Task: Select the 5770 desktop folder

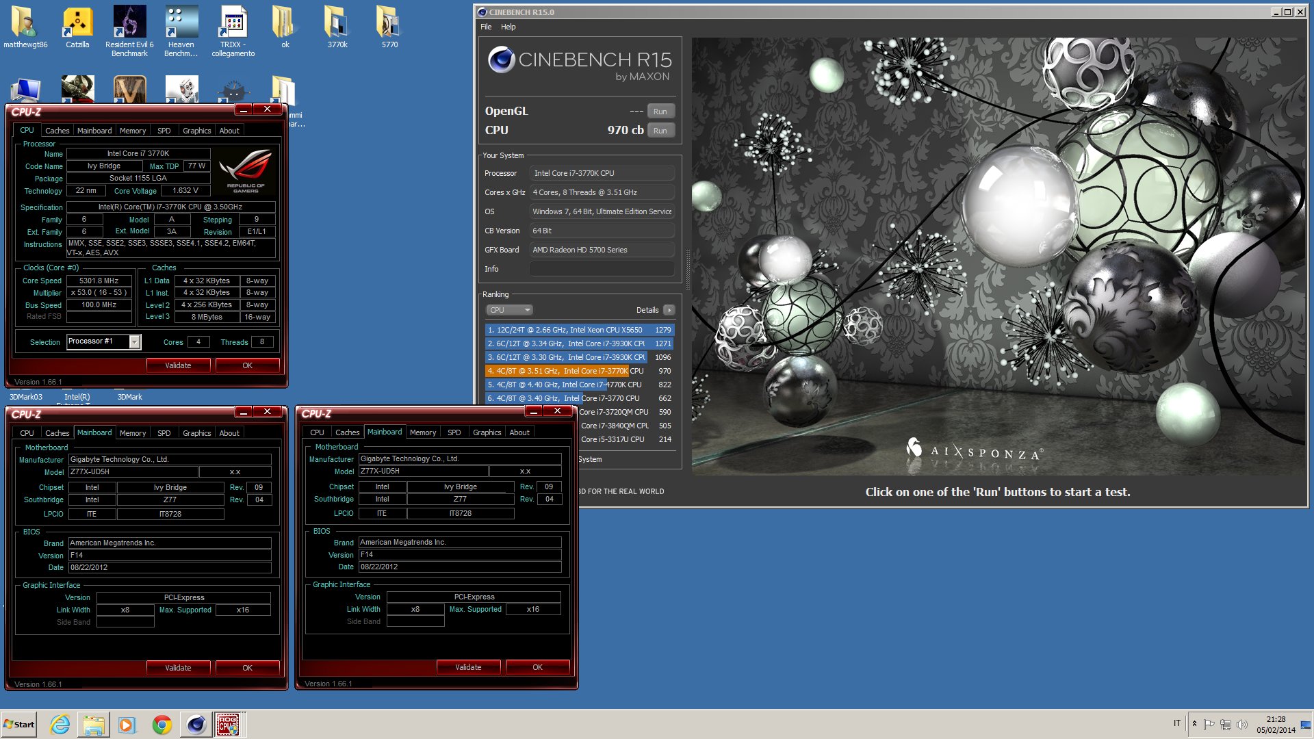Action: (x=389, y=27)
